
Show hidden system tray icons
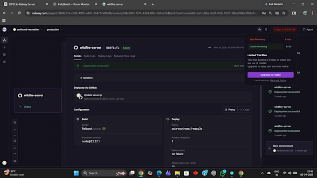click(x=262, y=173)
